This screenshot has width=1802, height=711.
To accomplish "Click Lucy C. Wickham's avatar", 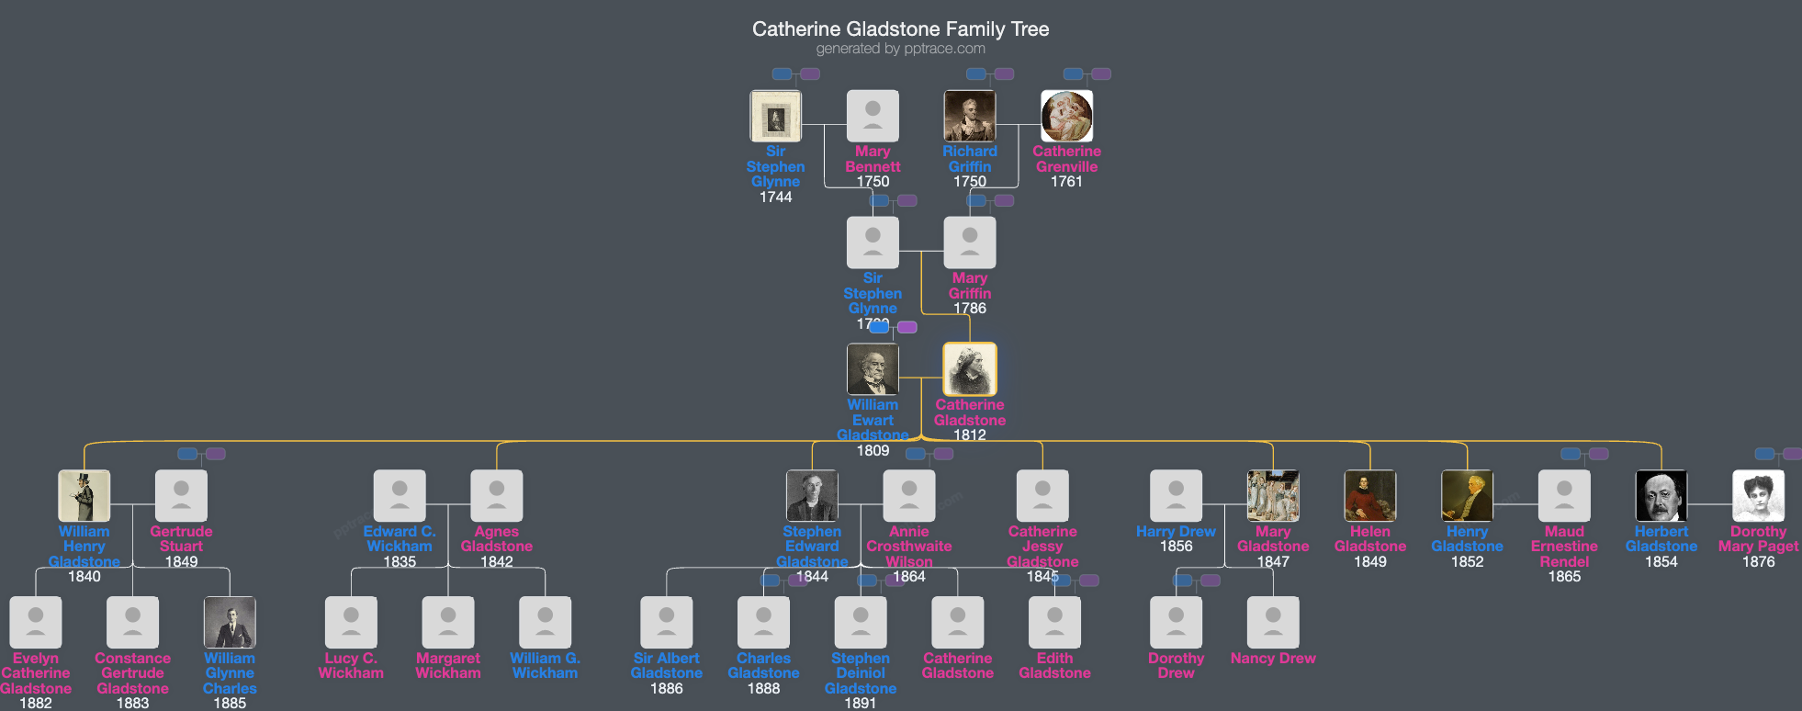I will click(351, 623).
